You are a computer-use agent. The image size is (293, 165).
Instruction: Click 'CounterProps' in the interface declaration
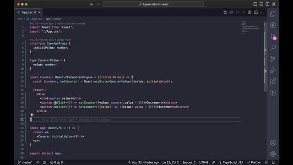(57, 44)
